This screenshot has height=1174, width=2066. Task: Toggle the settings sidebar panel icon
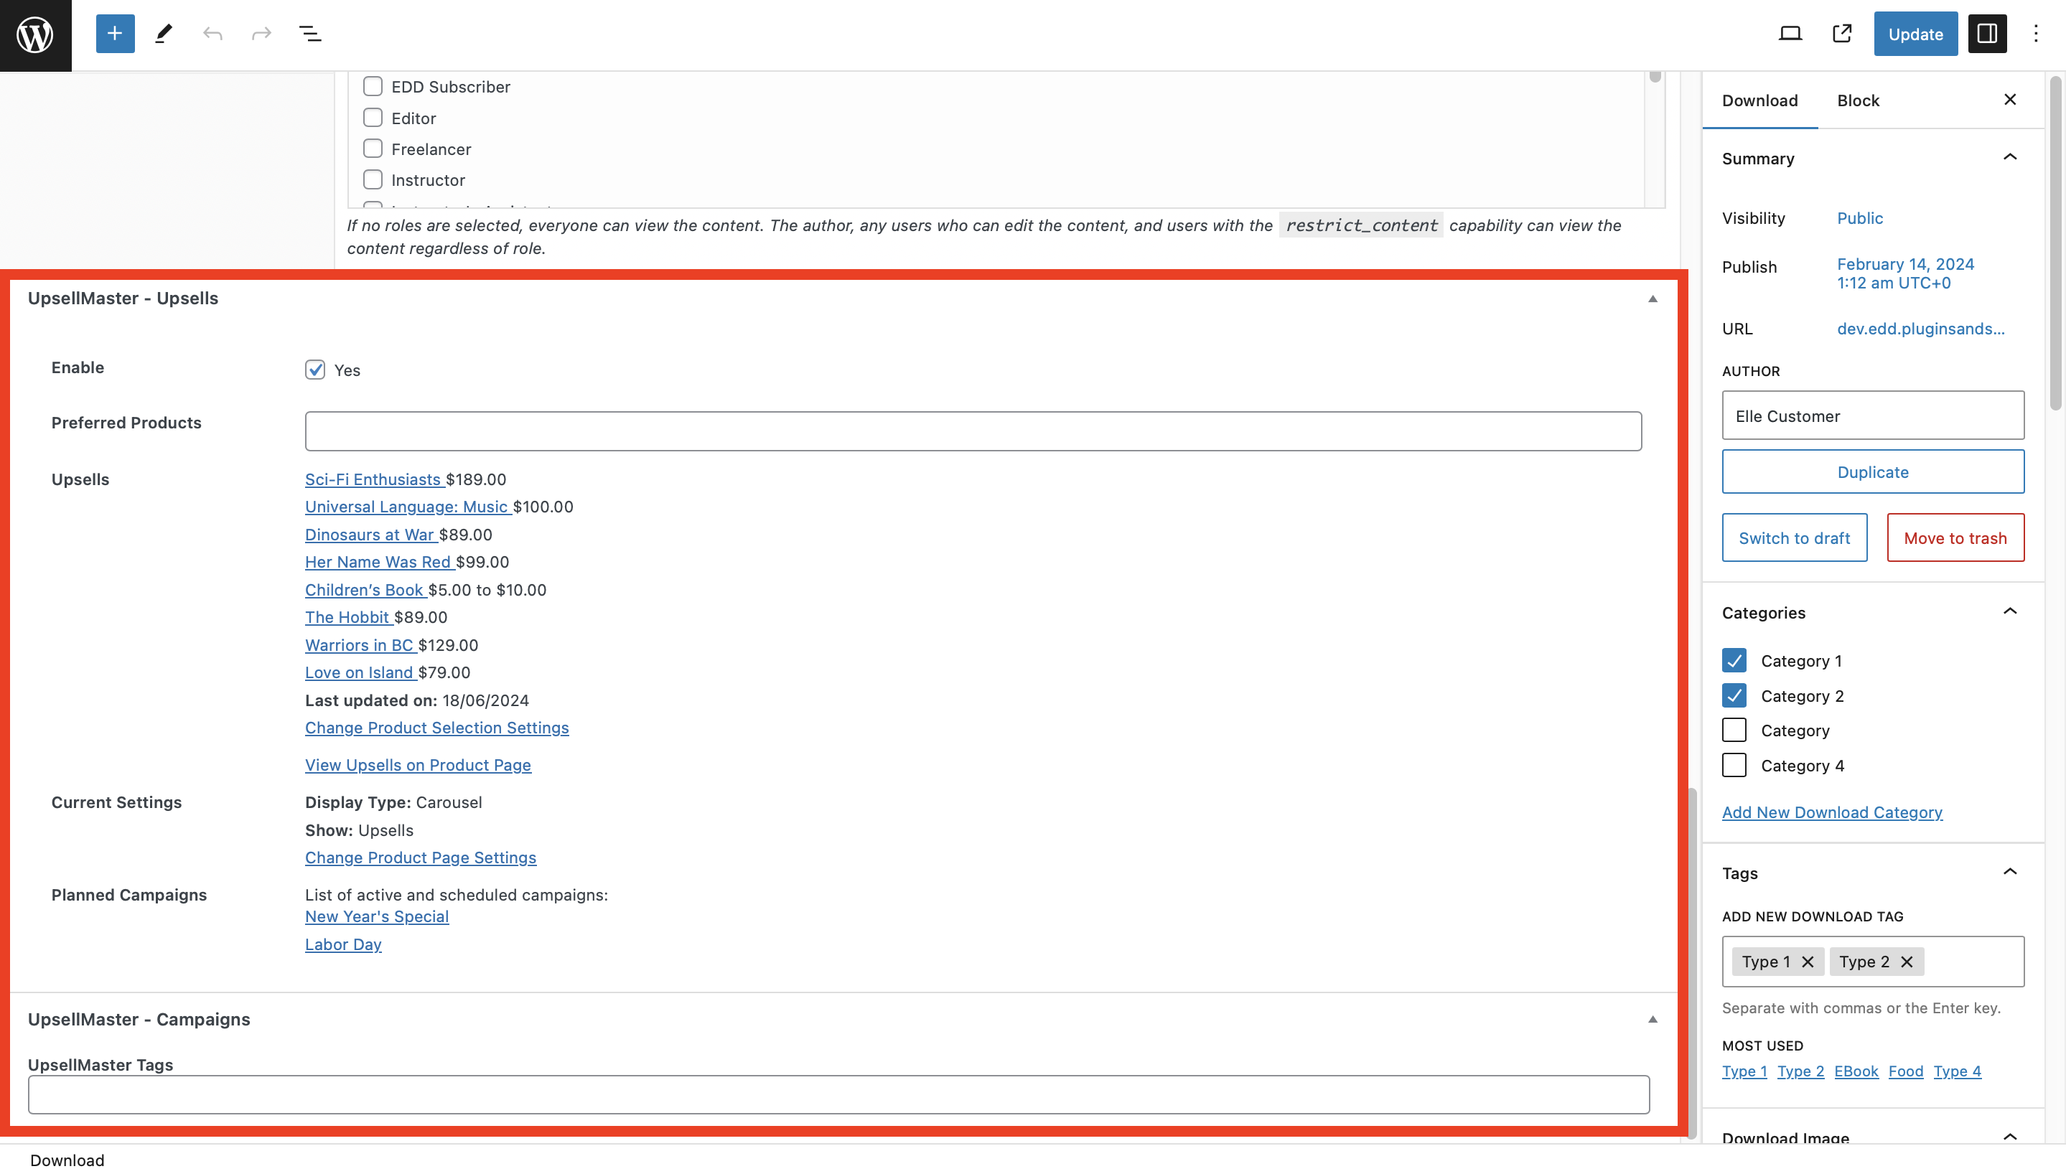click(1987, 34)
